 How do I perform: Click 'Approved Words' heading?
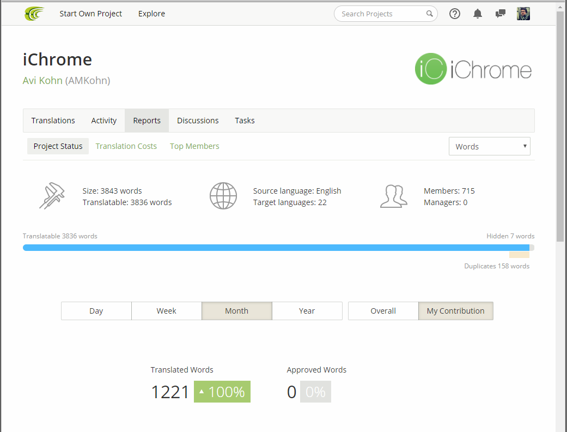(x=316, y=370)
